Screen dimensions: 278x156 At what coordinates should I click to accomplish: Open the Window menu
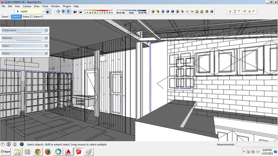click(56, 6)
